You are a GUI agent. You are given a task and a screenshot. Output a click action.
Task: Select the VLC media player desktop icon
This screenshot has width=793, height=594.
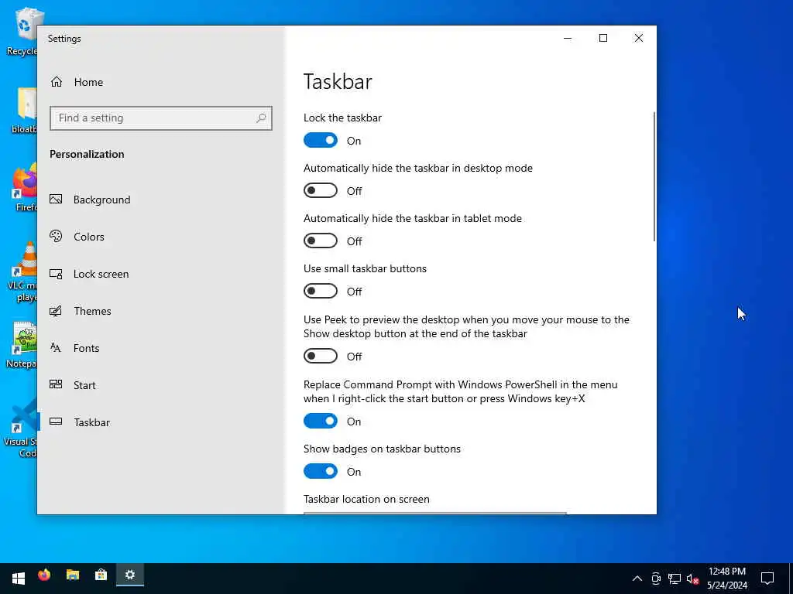(x=22, y=271)
